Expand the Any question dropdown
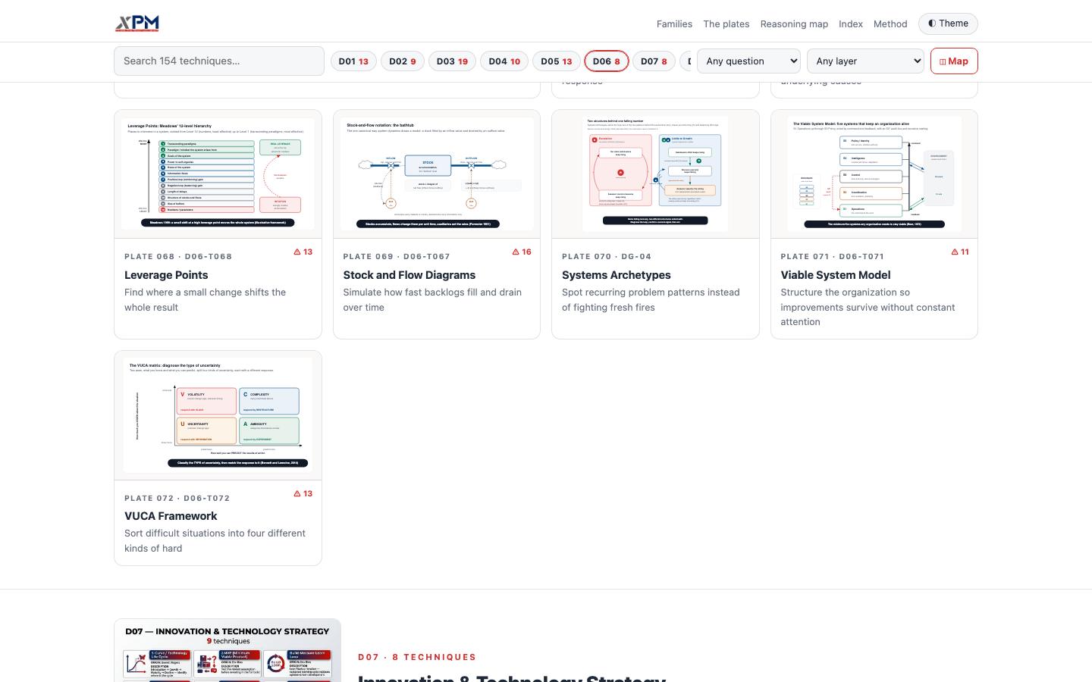 click(748, 61)
